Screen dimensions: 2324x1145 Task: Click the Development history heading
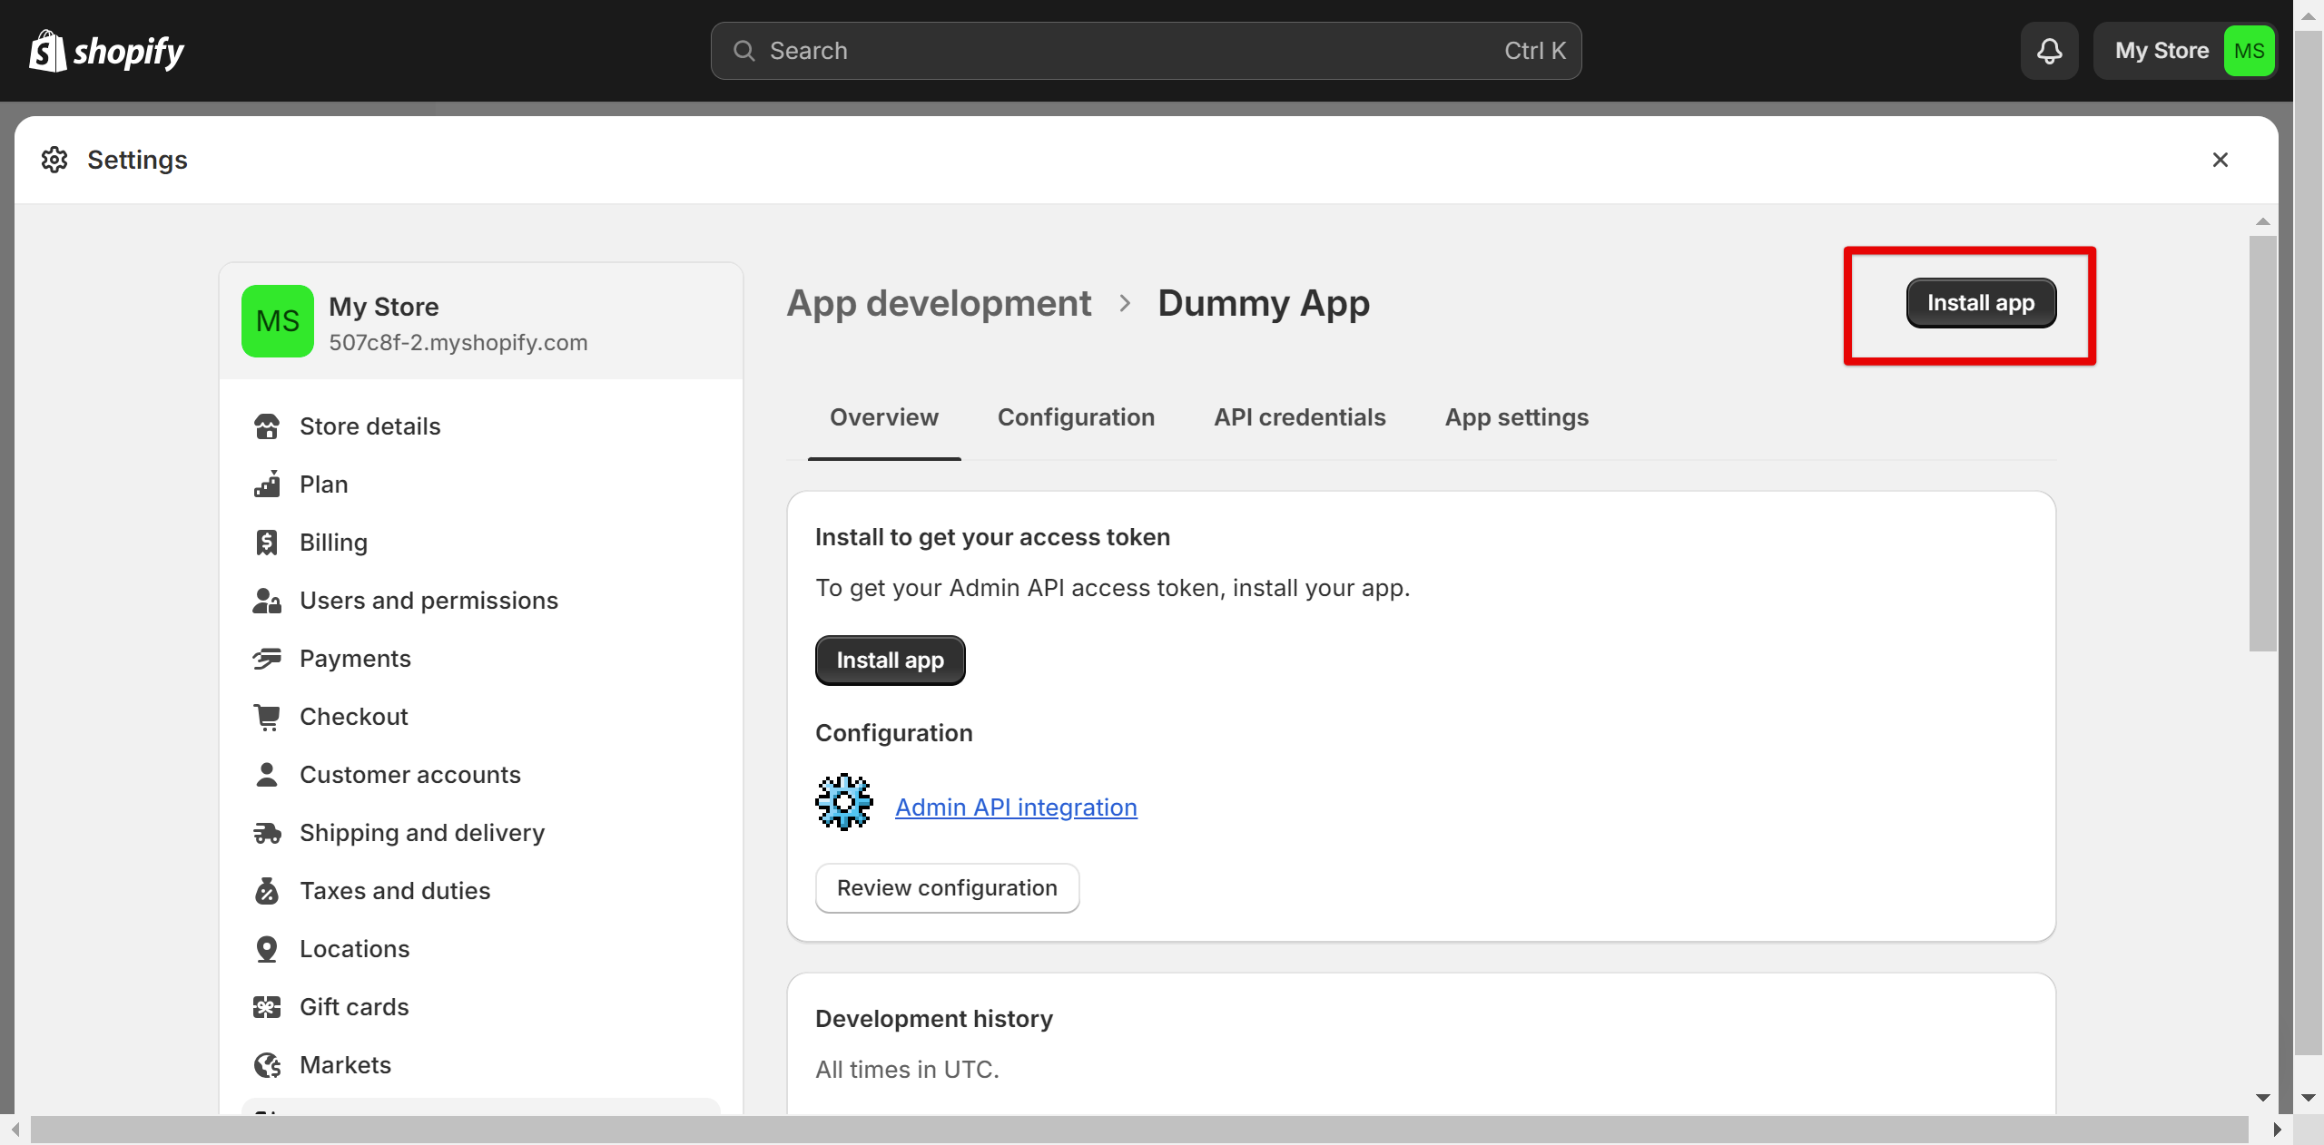coord(934,1019)
